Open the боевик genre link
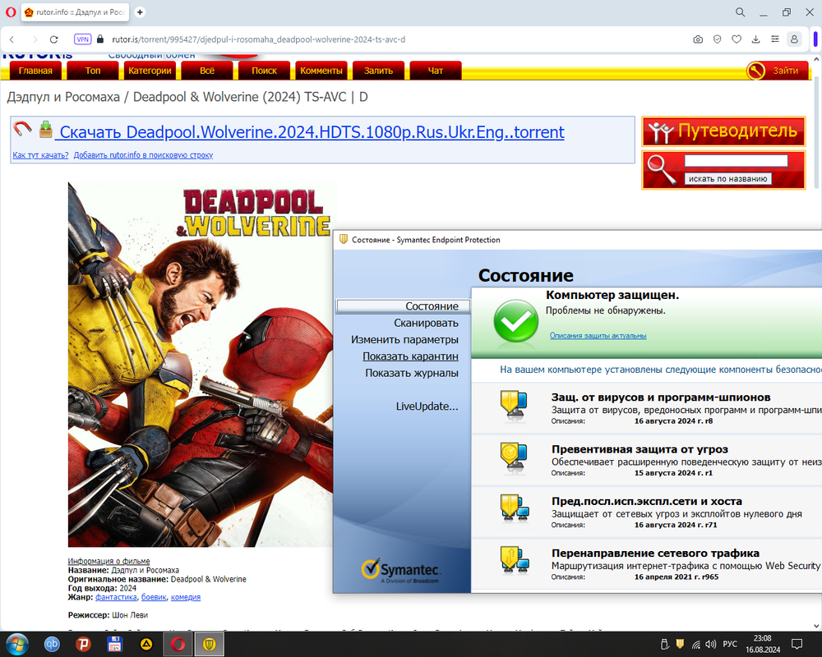 click(x=154, y=597)
